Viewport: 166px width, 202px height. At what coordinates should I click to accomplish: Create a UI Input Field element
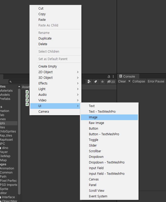tap(109, 168)
